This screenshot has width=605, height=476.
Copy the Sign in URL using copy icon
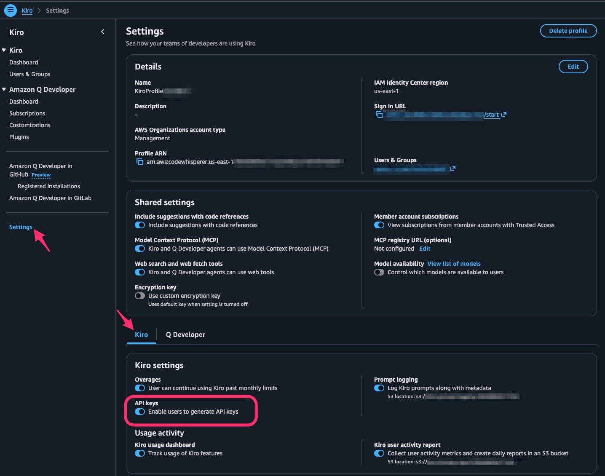click(379, 115)
